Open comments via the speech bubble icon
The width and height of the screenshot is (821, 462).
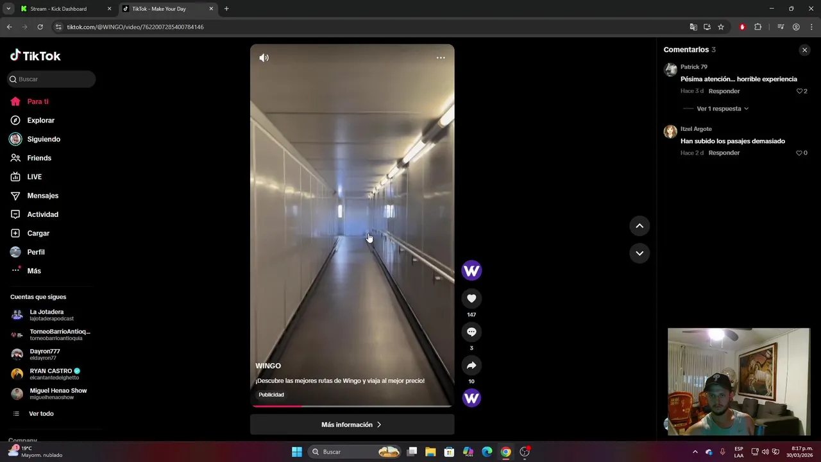(471, 332)
